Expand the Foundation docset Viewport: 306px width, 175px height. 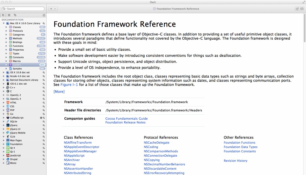(x=4, y=144)
